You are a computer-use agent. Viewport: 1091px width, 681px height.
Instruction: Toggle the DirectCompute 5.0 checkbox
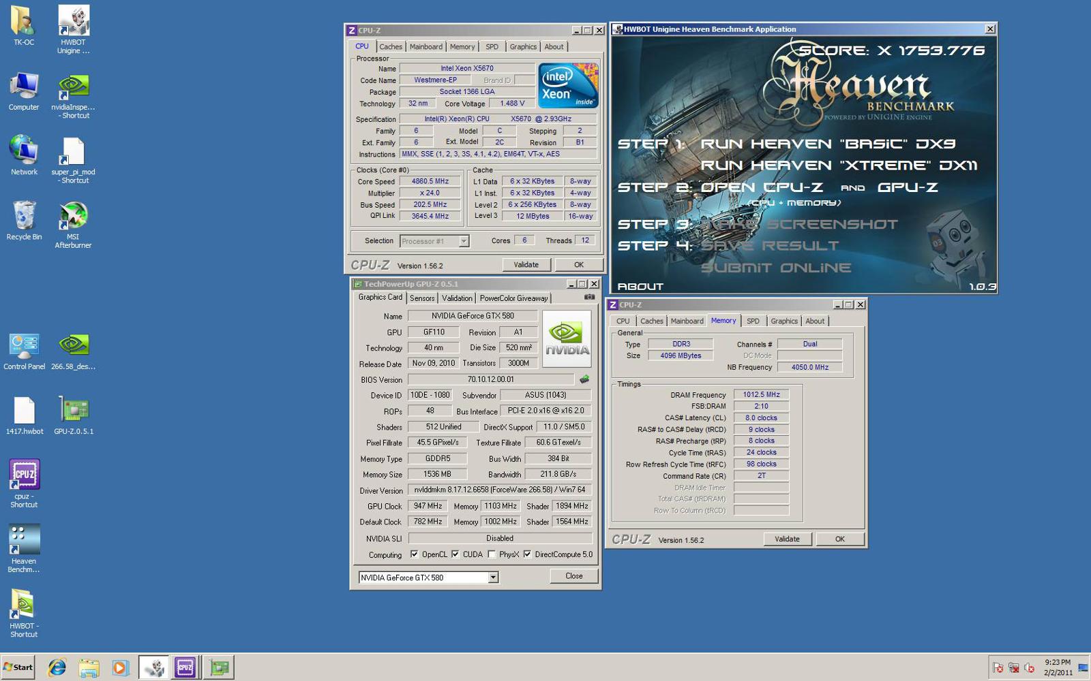[x=527, y=554]
